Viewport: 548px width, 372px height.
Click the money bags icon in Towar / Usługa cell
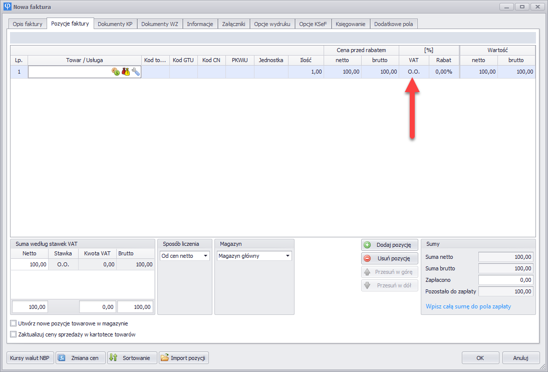126,72
